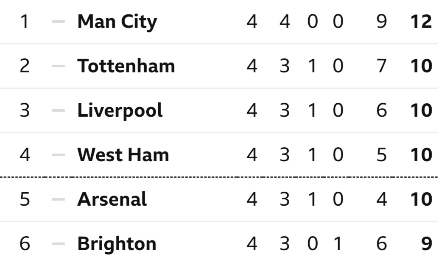The image size is (447, 262).
Task: Click Arsenal's no-movement dash icon
Action: (59, 199)
